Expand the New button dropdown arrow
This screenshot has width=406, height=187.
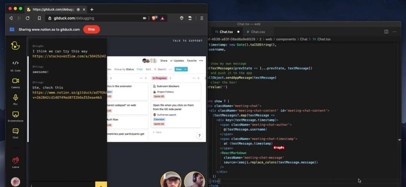[x=186, y=69]
